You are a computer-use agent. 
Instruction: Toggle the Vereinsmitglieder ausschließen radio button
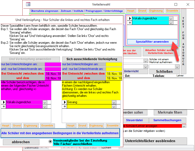pos(50,141)
